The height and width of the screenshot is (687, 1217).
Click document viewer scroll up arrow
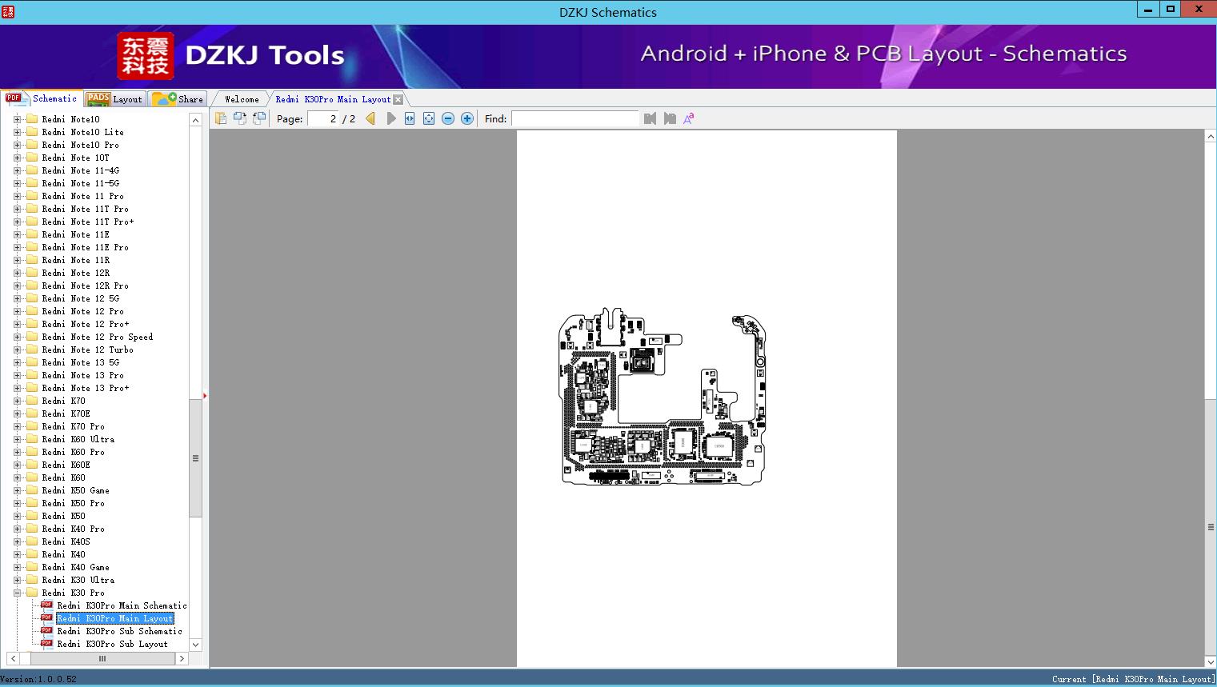pyautogui.click(x=1211, y=137)
